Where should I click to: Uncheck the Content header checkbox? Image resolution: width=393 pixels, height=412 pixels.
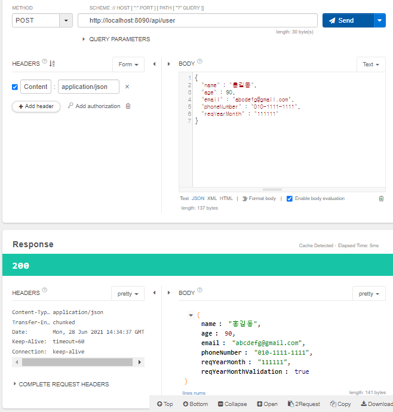[x=15, y=87]
